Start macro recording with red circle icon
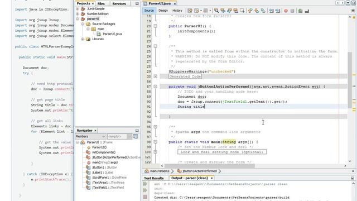Viewport: 357px width, 201px height. click(286, 11)
